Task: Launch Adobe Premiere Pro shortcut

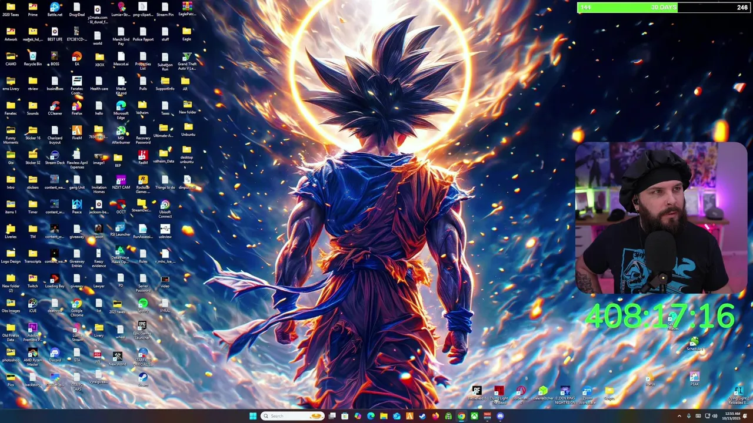Action: point(32,332)
